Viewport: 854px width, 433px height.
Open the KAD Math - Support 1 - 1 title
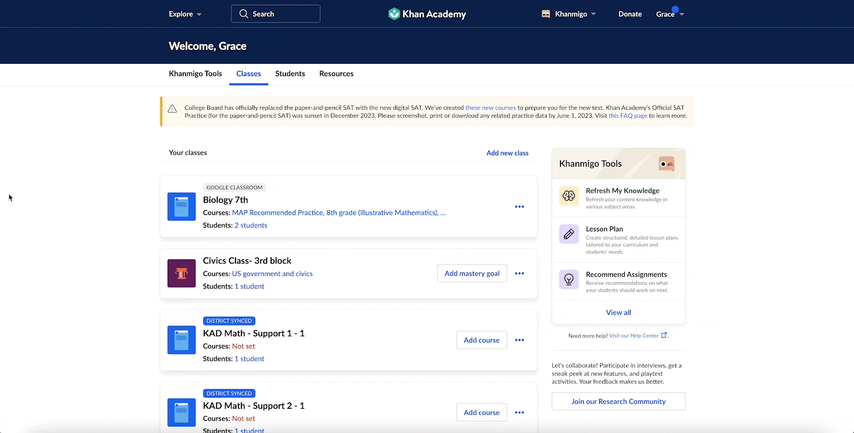click(x=254, y=333)
